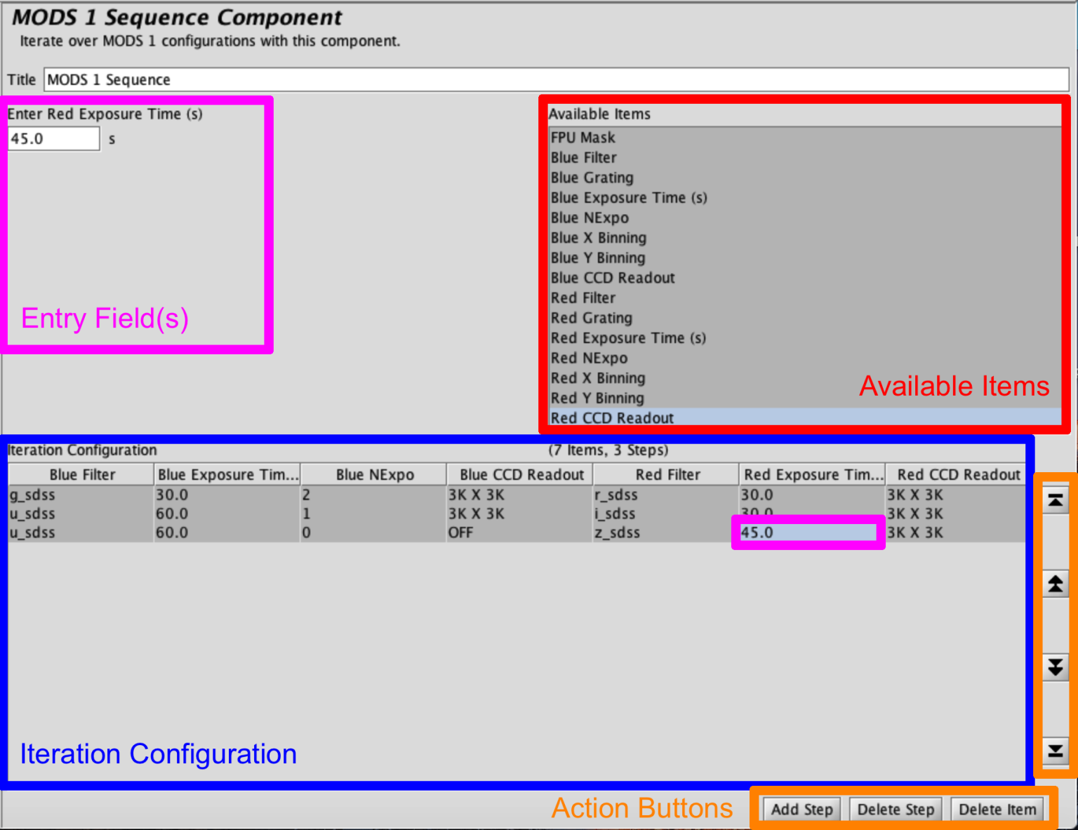Click the Blue NExpo column header
1078x830 pixels.
[x=374, y=474]
